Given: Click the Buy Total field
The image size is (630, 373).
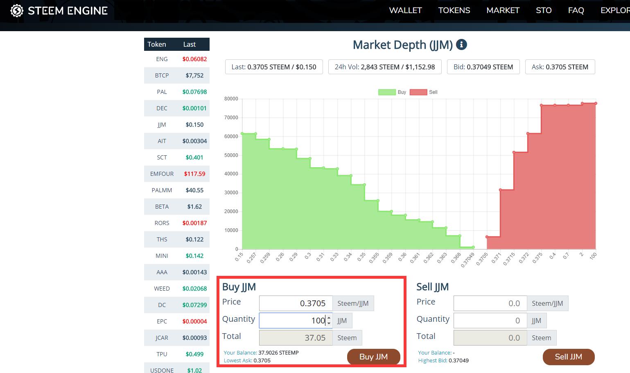Looking at the screenshot, I should [x=296, y=338].
